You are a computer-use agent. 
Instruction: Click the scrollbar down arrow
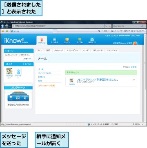145,121
